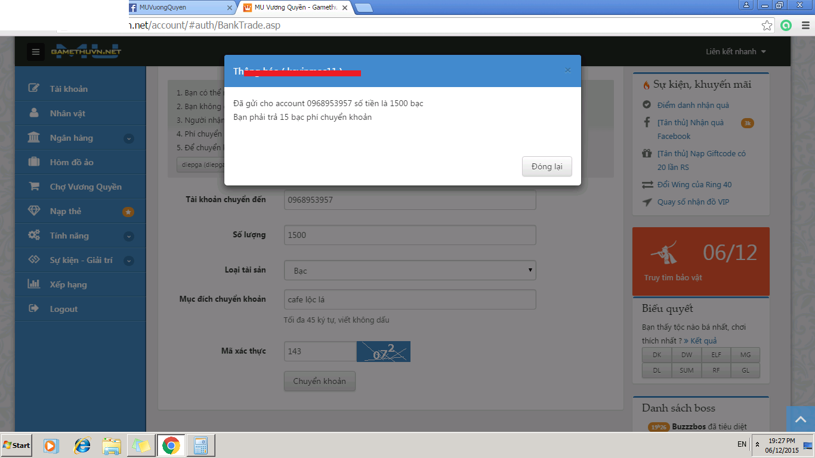Switch to the MUVuongQuyen Facebook tab

pyautogui.click(x=179, y=7)
